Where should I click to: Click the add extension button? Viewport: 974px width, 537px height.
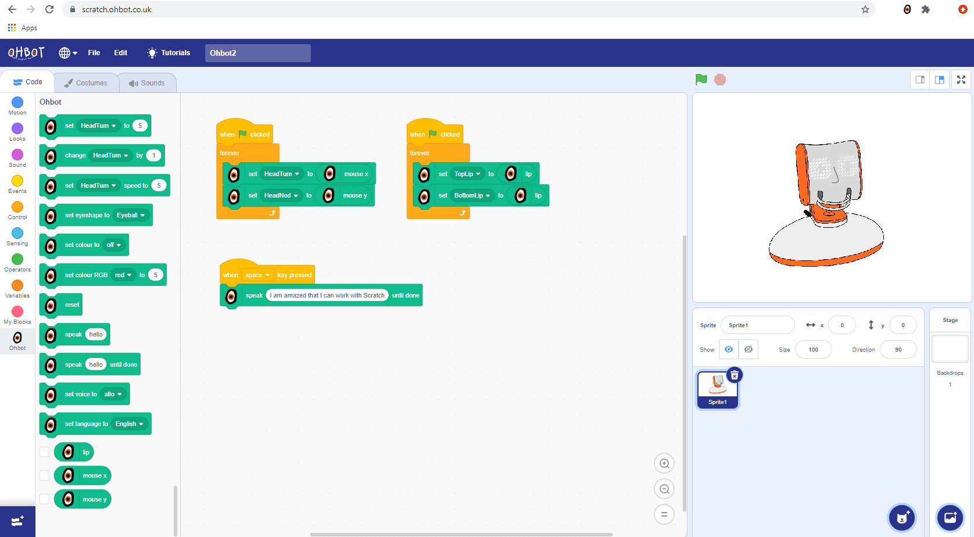17,521
